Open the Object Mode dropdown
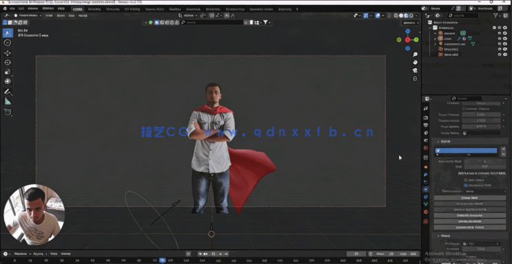The width and height of the screenshot is (512, 264). coord(28,15)
